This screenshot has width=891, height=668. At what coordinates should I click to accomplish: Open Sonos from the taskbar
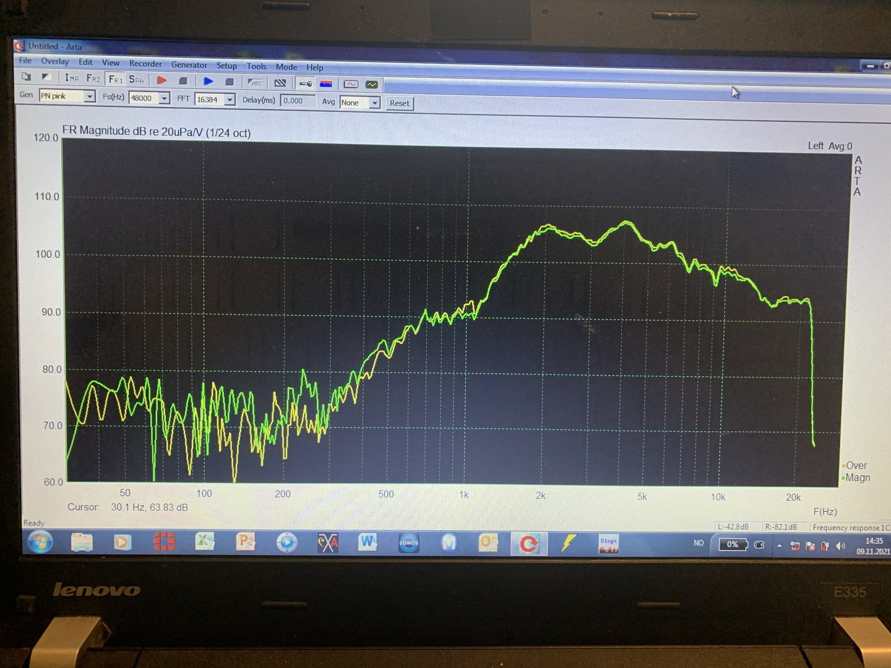coord(408,543)
